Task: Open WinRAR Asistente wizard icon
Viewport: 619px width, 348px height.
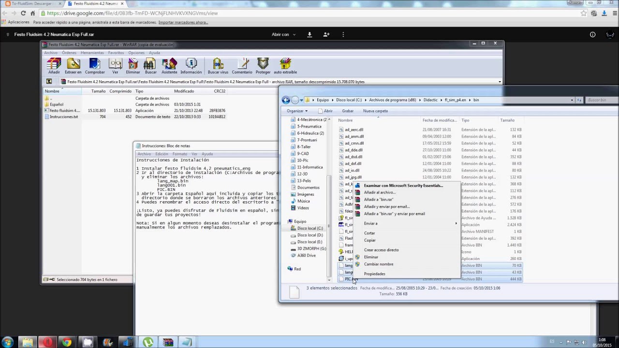Action: [169, 64]
